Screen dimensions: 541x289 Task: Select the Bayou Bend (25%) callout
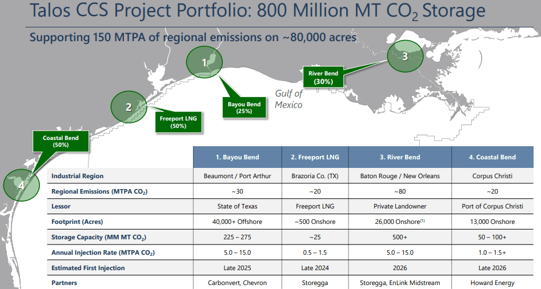[245, 107]
